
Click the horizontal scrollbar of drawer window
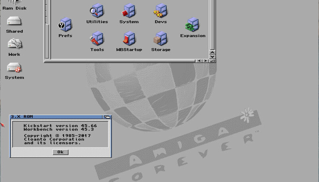120,61
